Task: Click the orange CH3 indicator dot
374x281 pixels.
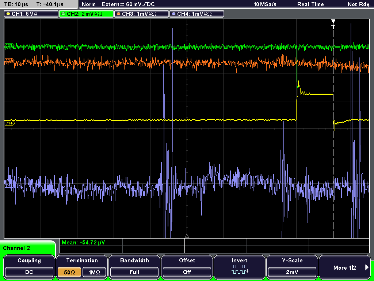Action: (119, 14)
